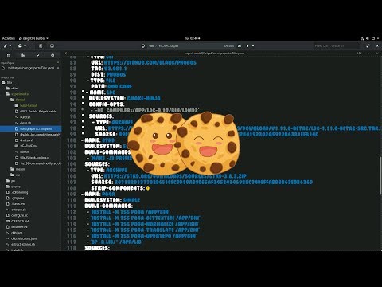Open configure.ac file
The height and width of the screenshot is (287, 382).
18,215
